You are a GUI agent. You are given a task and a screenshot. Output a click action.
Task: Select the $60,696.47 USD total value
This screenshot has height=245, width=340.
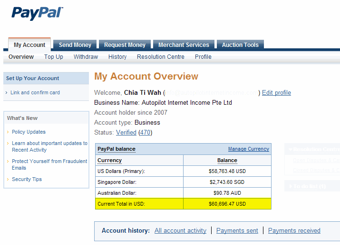tap(227, 204)
